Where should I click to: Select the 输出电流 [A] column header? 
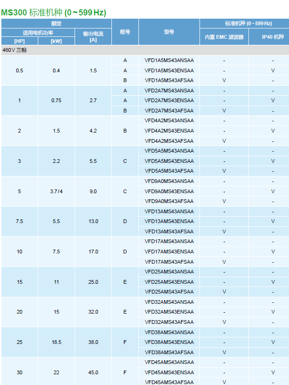click(93, 36)
